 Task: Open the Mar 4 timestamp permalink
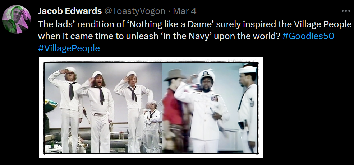coord(185,11)
